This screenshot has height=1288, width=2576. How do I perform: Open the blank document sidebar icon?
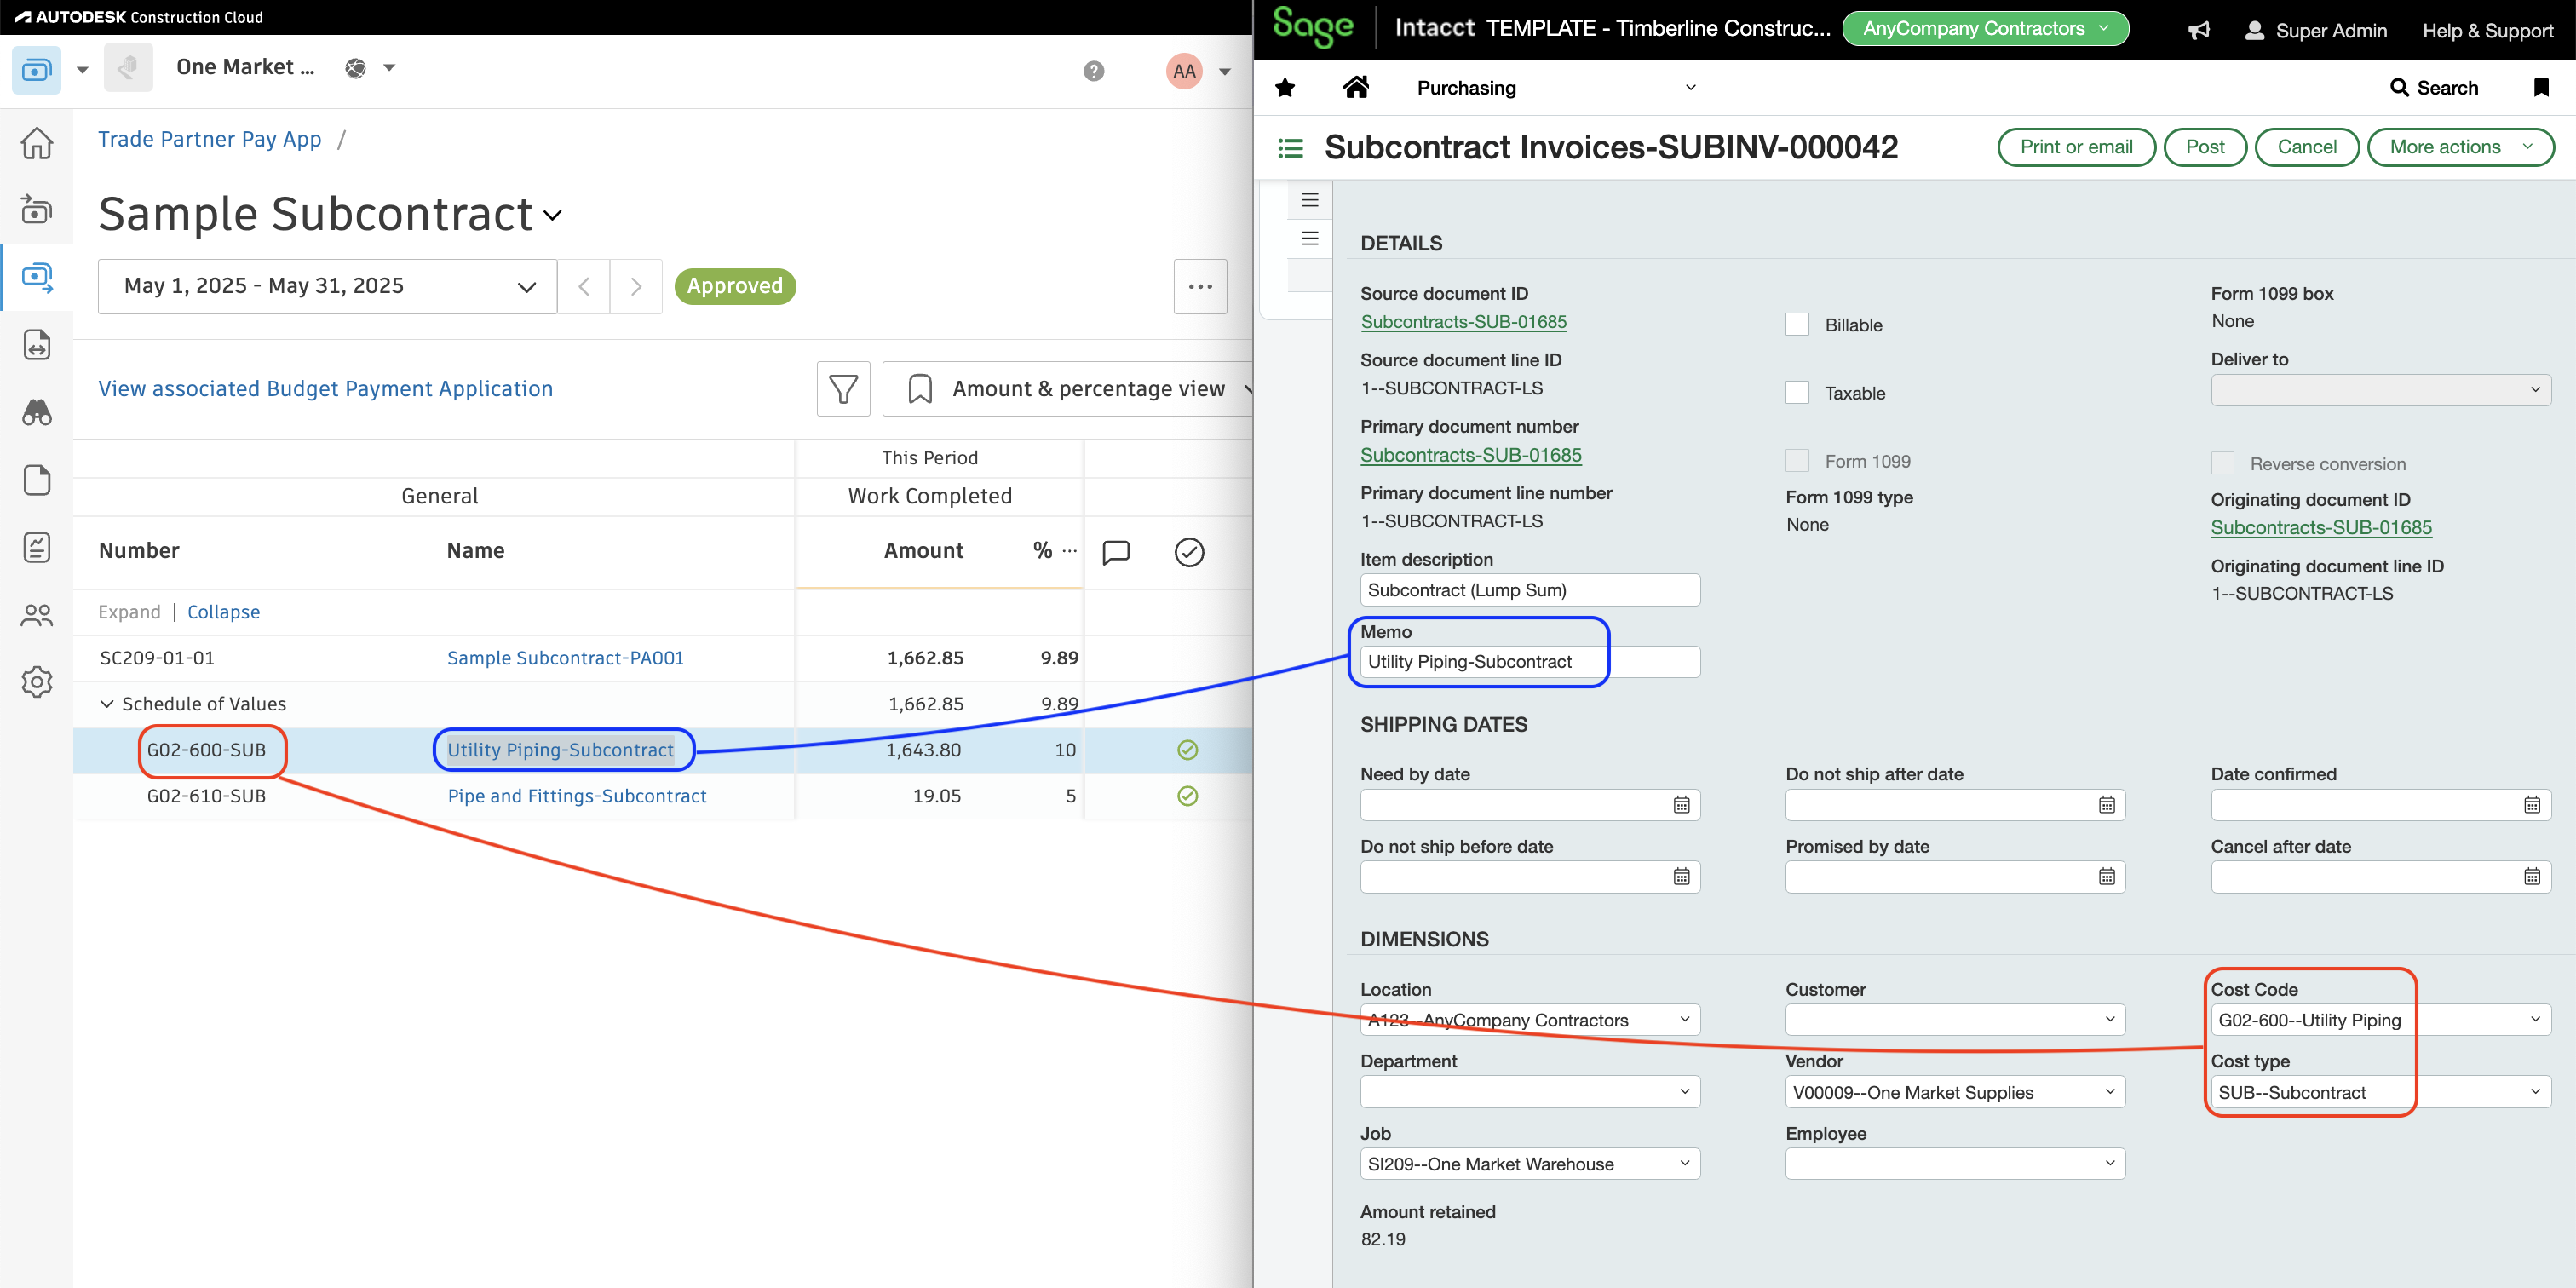pos(37,480)
